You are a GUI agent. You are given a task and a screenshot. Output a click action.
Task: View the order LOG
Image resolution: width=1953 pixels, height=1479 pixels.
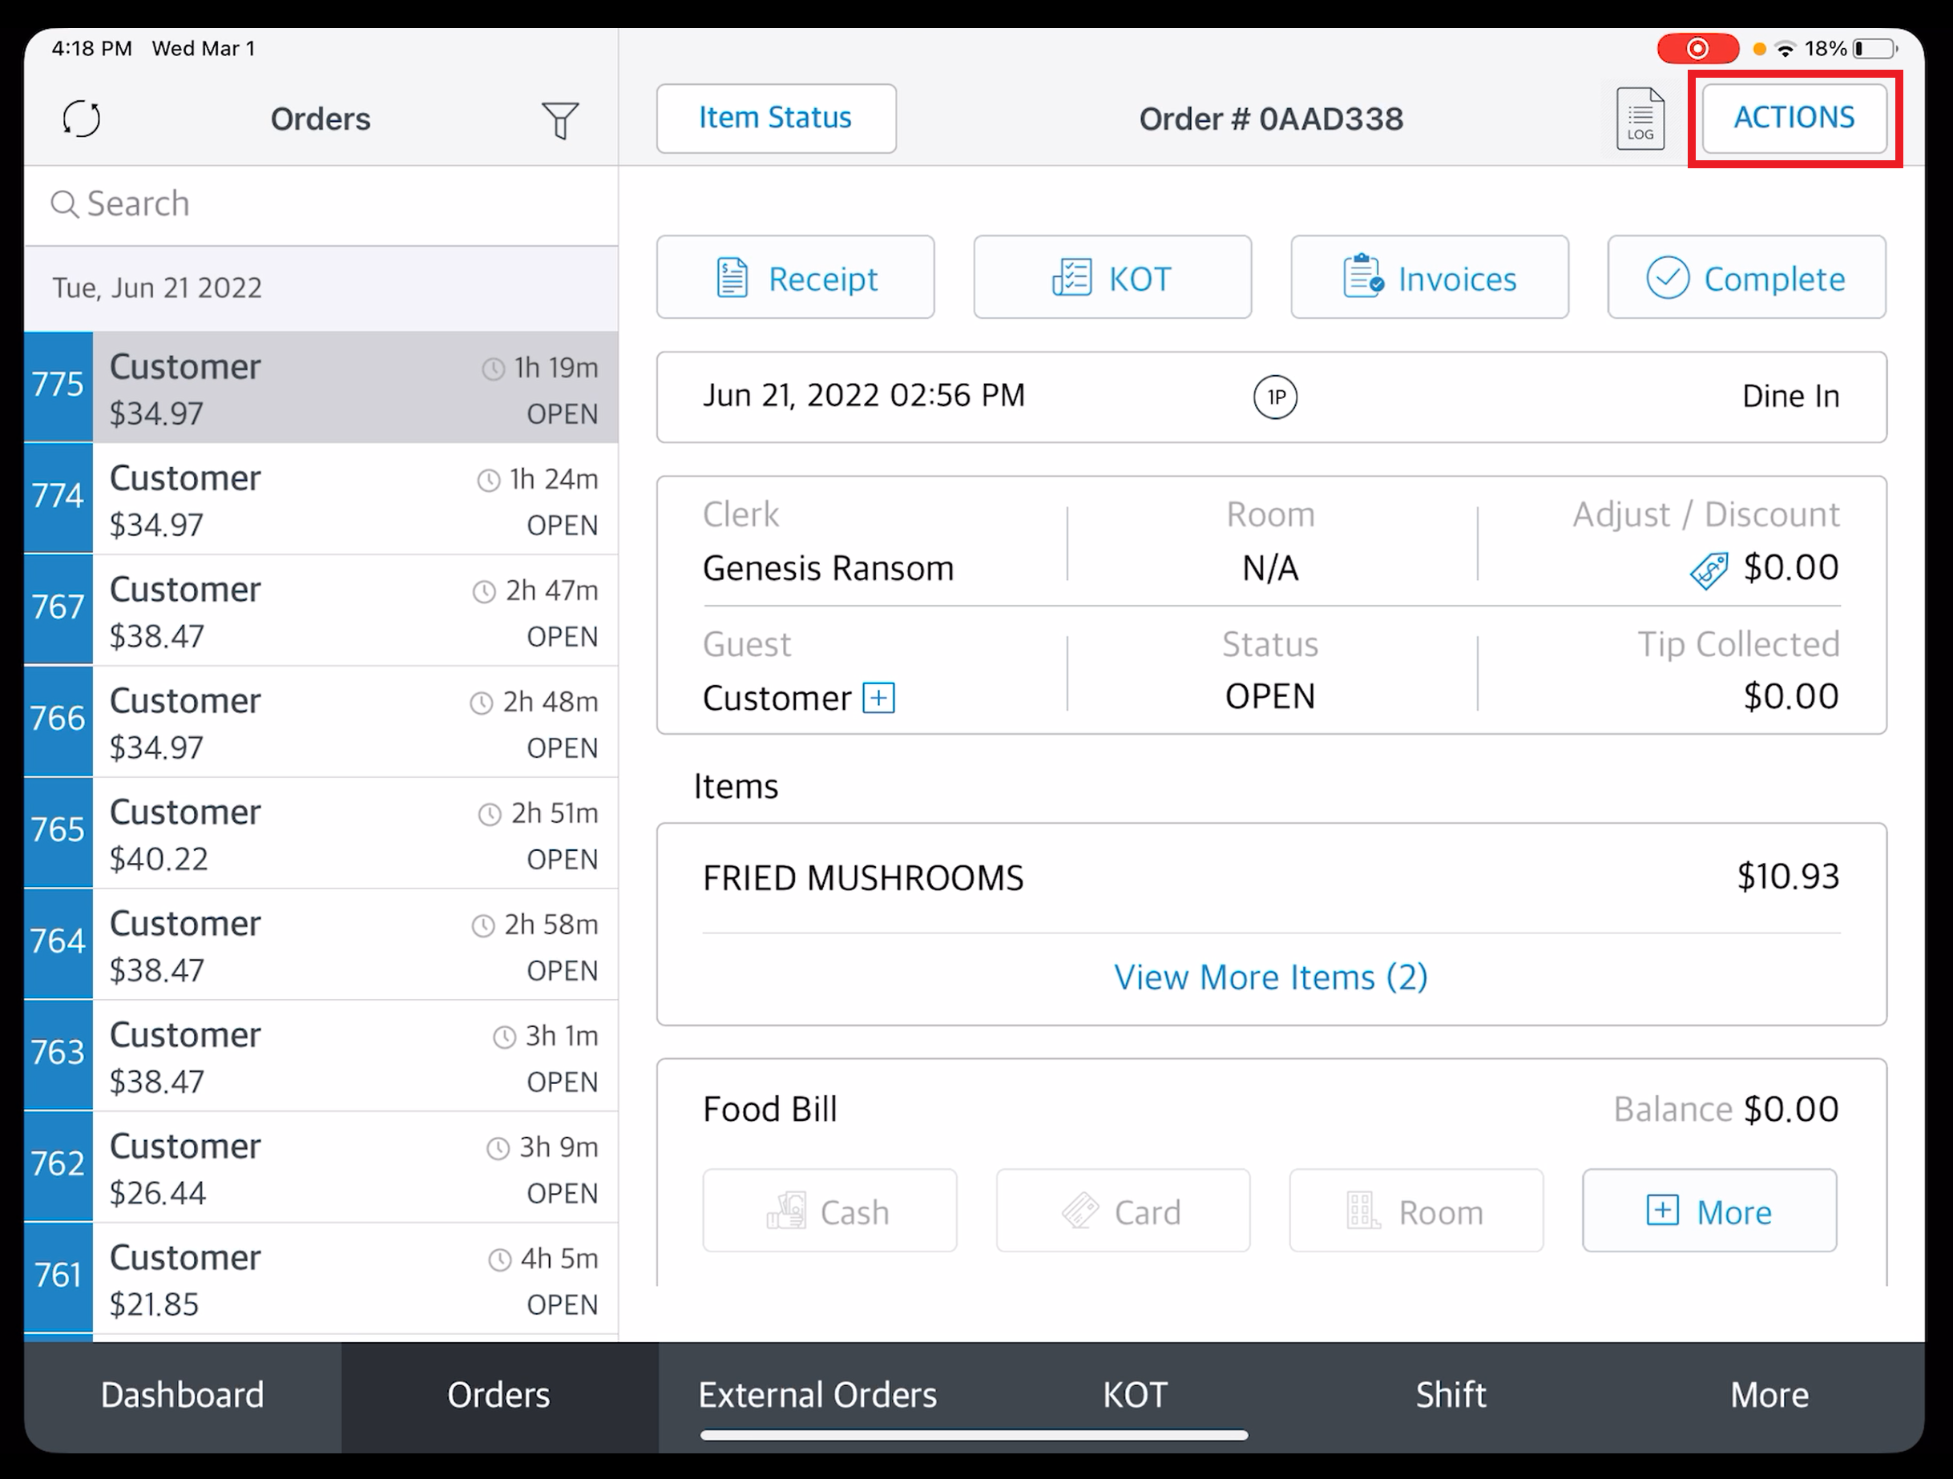(1639, 117)
